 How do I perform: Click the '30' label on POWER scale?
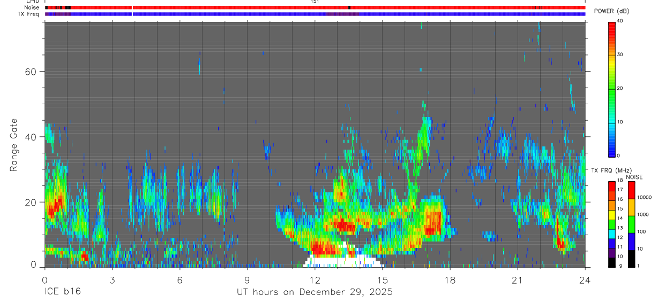point(620,55)
